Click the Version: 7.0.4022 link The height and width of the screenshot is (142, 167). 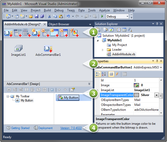click(x=71, y=128)
